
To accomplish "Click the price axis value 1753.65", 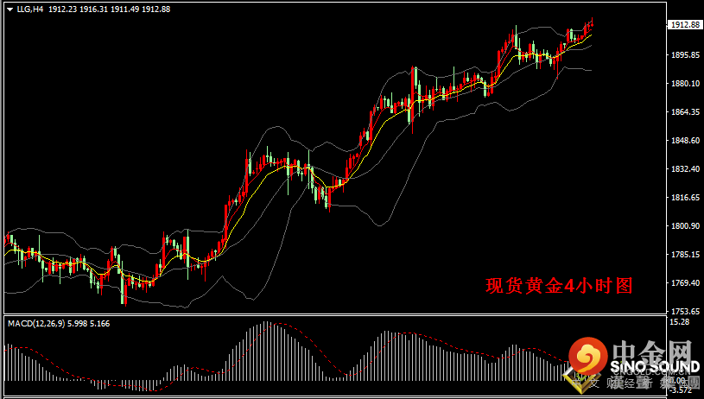I will coord(684,311).
